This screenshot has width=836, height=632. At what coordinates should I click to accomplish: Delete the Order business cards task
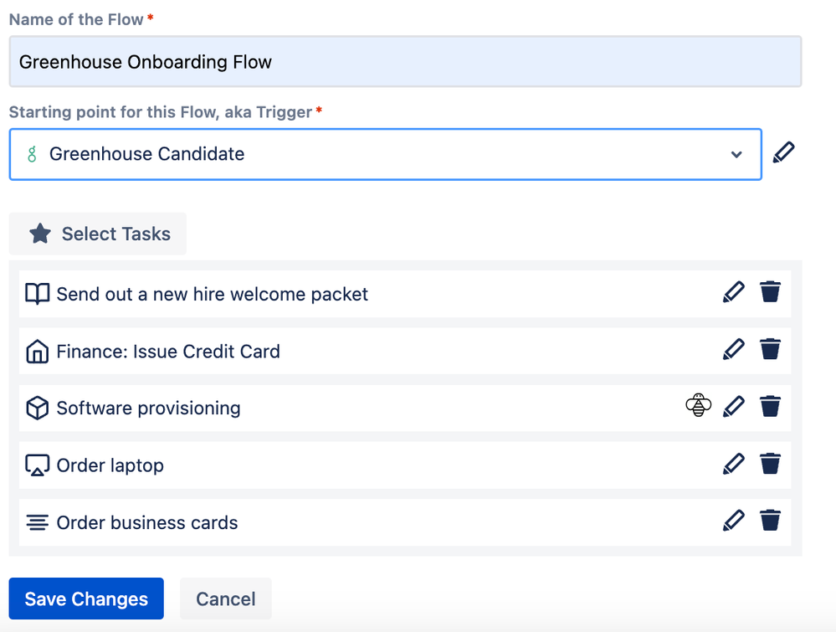[770, 521]
